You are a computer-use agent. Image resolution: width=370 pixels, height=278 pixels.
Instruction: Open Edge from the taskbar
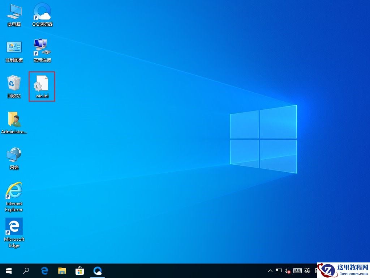44,271
